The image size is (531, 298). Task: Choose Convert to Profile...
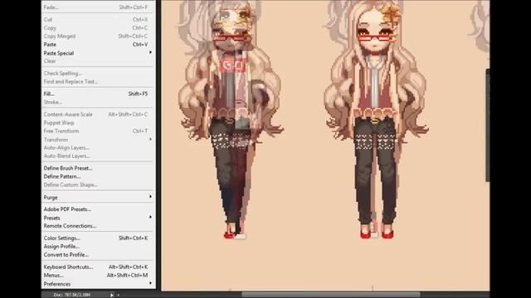tap(98, 255)
